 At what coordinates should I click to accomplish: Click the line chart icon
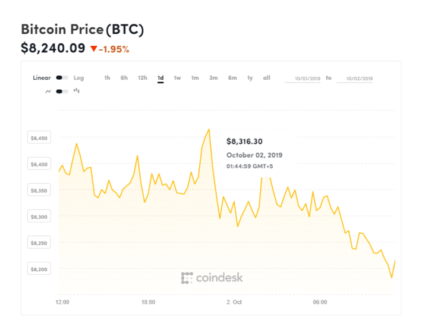(48, 92)
